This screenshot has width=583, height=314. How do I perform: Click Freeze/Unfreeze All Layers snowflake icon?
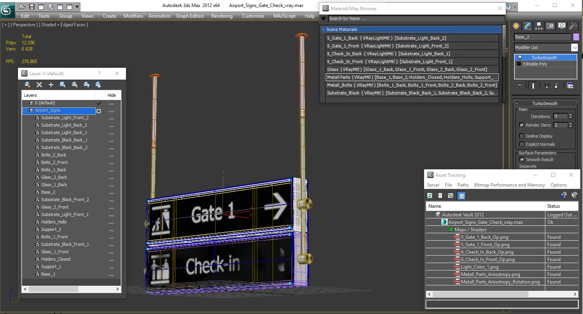pyautogui.click(x=98, y=85)
